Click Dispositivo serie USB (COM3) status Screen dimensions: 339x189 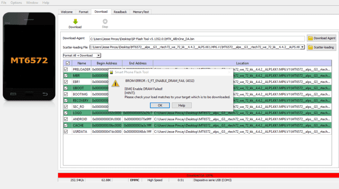[212, 180]
